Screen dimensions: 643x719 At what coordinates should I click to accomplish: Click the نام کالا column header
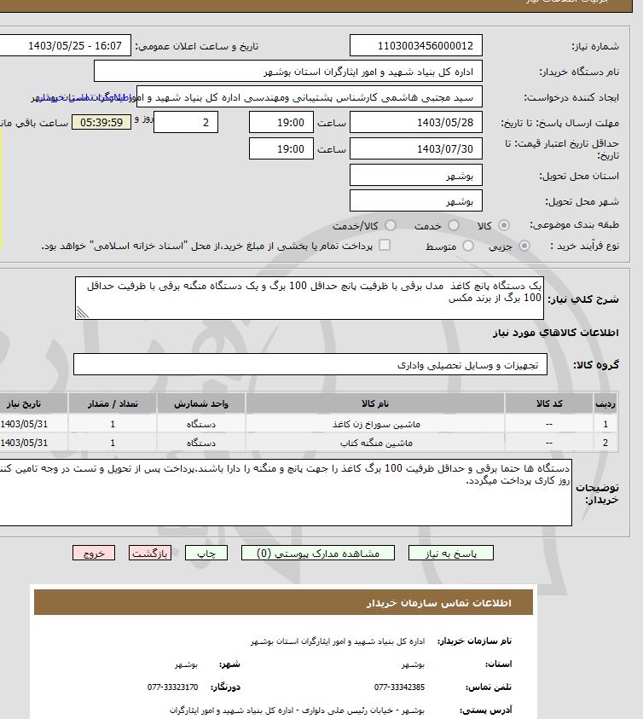pyautogui.click(x=375, y=403)
